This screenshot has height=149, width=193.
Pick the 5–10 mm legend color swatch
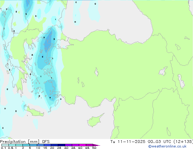33,145
